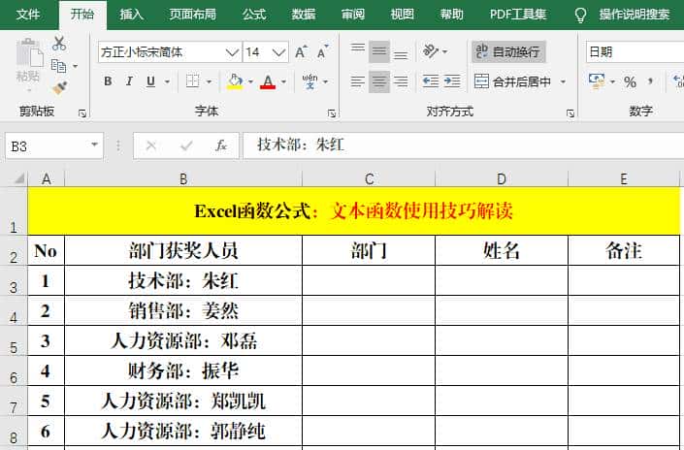Viewport: 684px width, 450px height.
Task: Align text right
Action: pos(401,81)
